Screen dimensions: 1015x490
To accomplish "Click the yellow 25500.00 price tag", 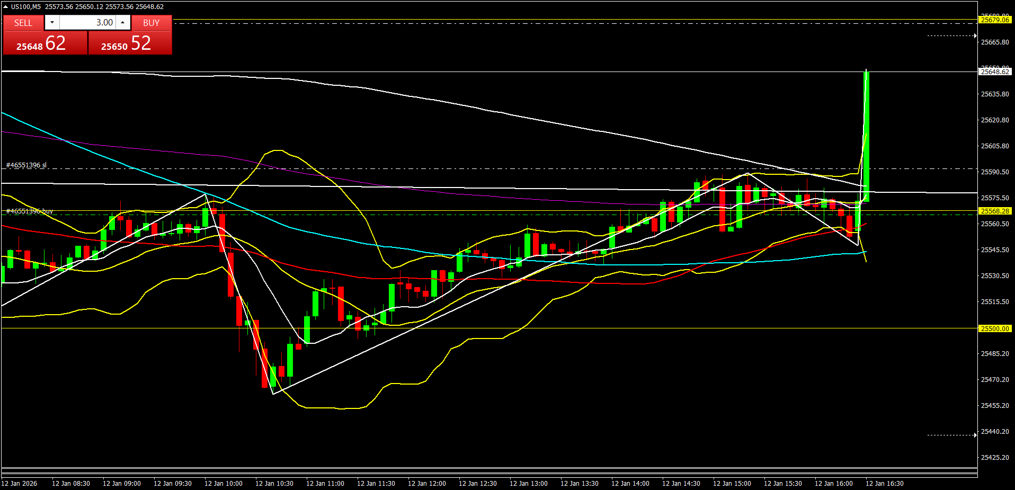I will coord(994,328).
